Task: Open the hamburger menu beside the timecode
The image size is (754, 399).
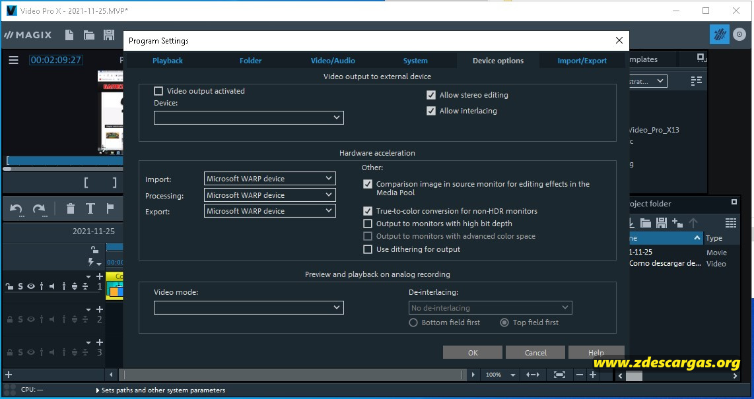Action: (x=13, y=60)
